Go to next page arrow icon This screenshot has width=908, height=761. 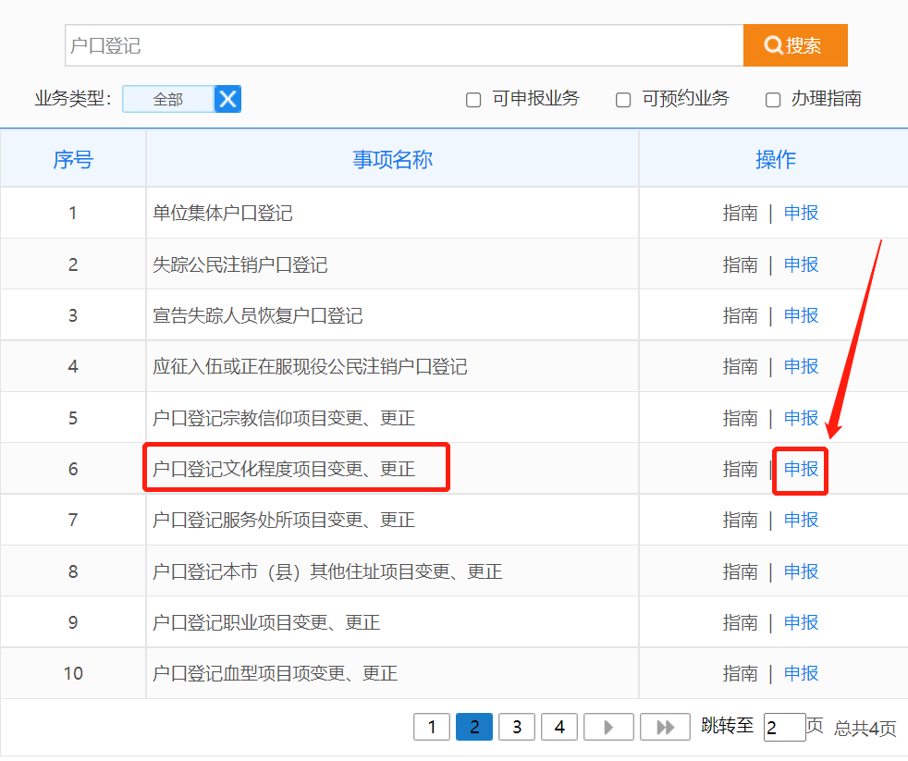coord(608,728)
